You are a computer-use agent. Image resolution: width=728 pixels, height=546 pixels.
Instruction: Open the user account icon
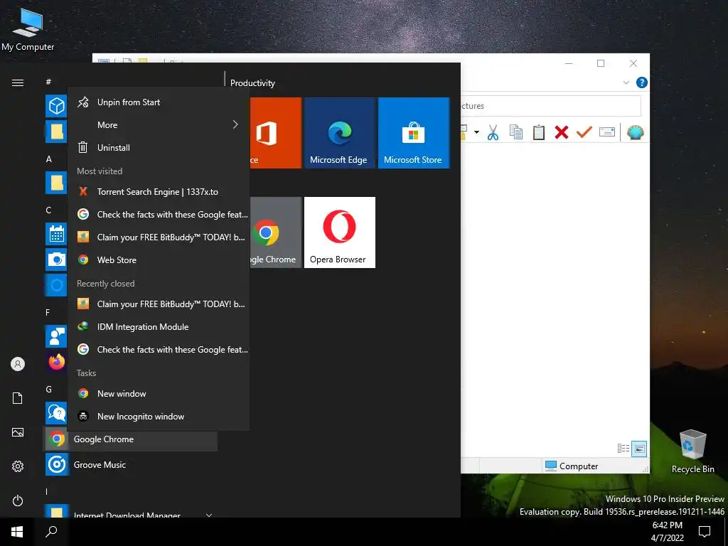[18, 364]
